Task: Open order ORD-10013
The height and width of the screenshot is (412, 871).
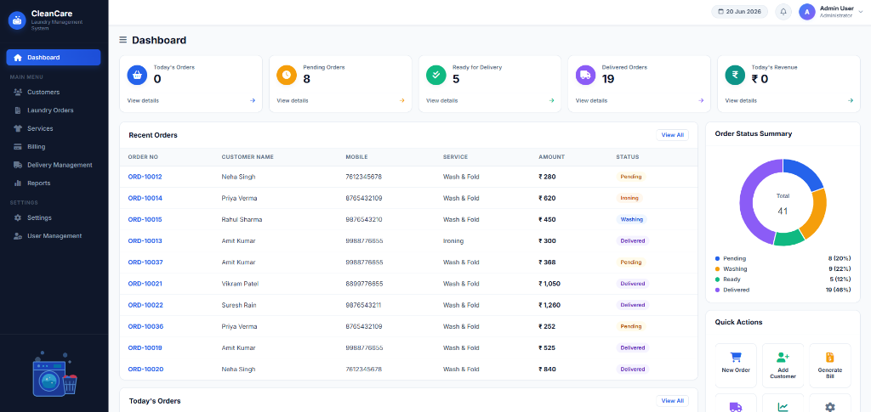Action: coord(145,240)
